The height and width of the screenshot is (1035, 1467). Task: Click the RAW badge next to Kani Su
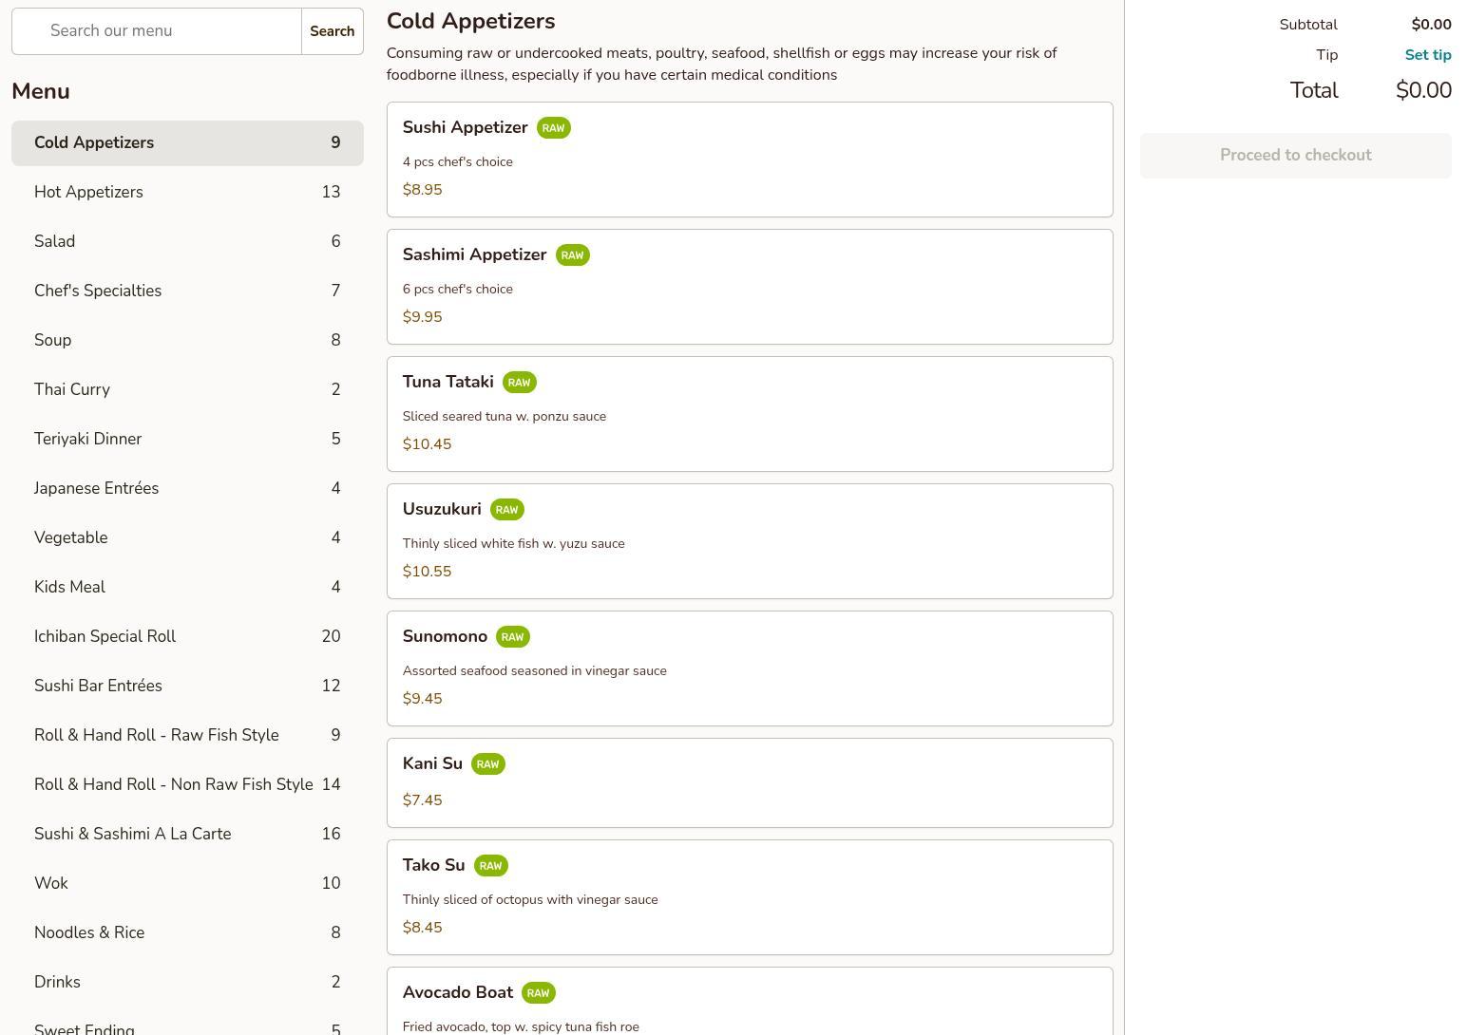tap(487, 764)
